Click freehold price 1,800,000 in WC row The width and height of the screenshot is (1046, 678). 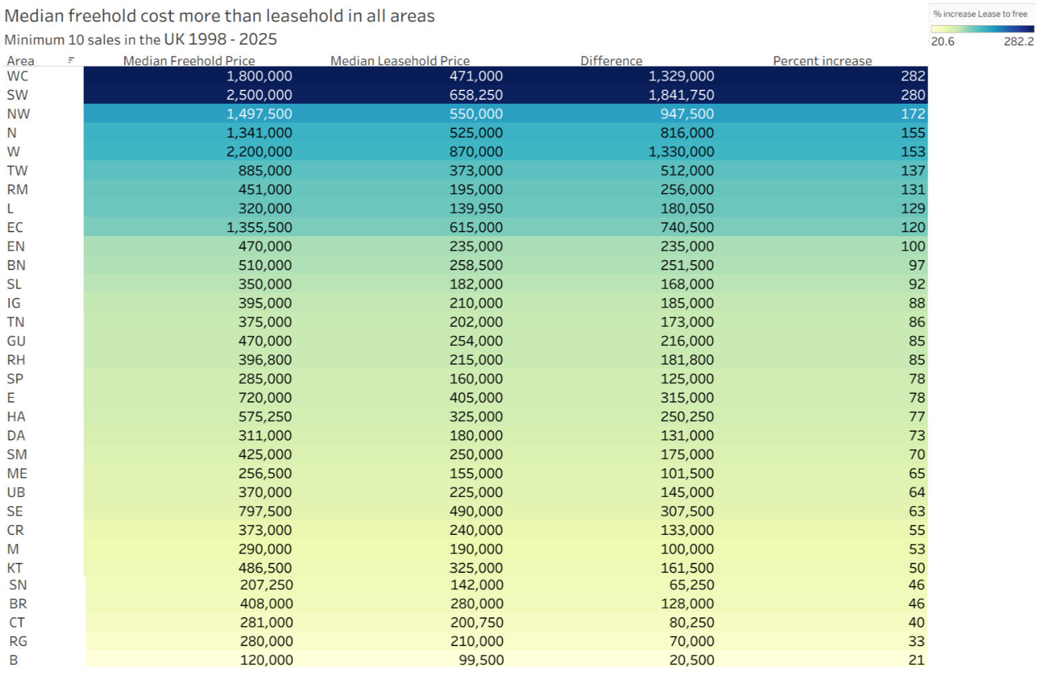click(x=259, y=76)
